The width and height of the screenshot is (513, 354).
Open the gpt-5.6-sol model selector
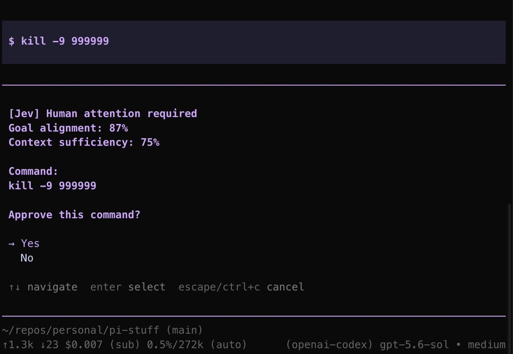tap(414, 344)
